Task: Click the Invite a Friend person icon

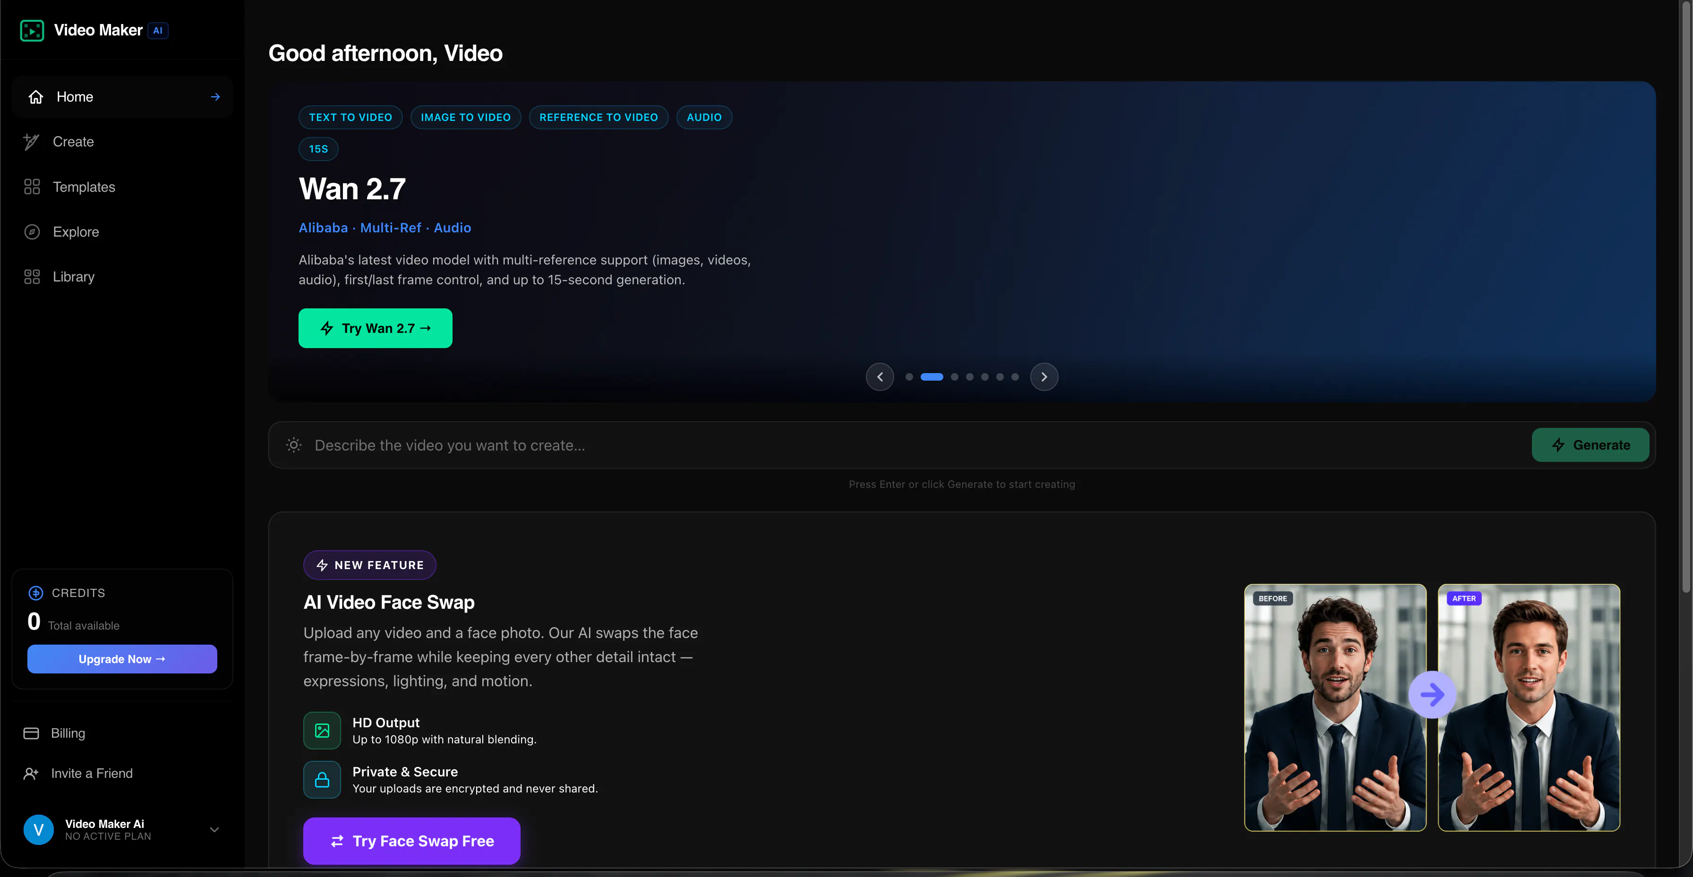Action: tap(31, 773)
